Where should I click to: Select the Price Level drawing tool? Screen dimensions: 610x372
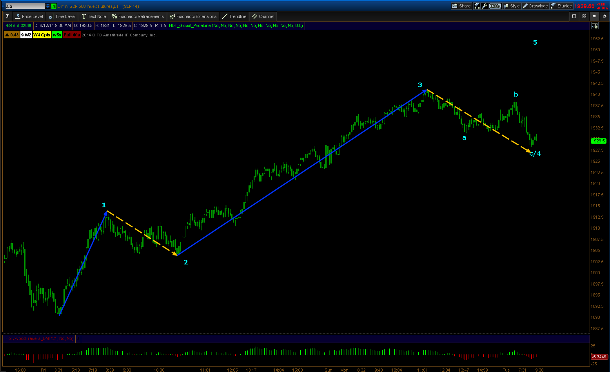click(29, 16)
